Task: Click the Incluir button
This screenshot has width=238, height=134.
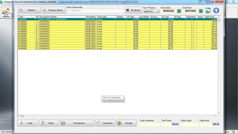Action: [x=28, y=123]
